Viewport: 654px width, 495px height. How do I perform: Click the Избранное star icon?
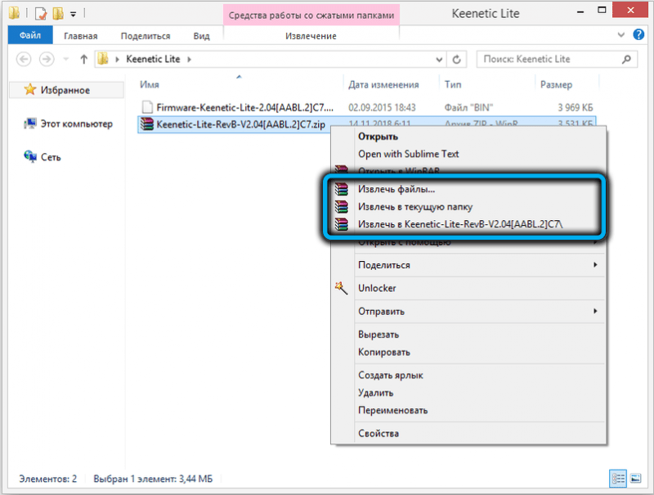tap(30, 89)
